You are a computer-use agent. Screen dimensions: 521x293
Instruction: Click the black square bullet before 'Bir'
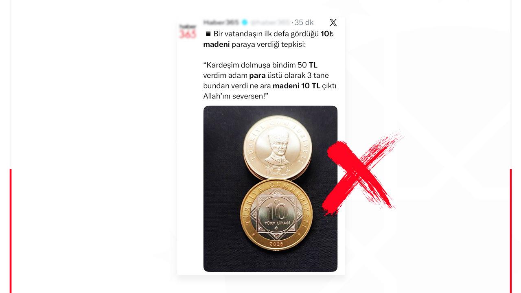(208, 34)
